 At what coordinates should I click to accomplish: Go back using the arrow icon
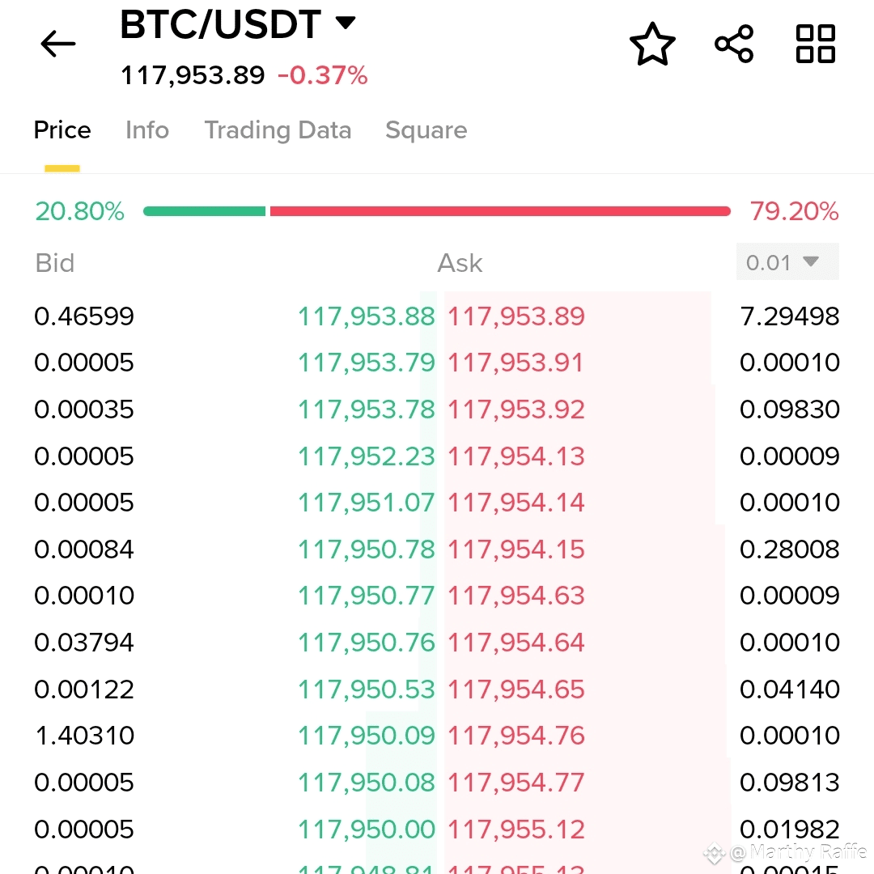point(58,44)
